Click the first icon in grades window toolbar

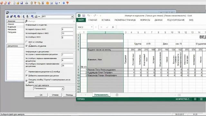click(x=8, y=16)
